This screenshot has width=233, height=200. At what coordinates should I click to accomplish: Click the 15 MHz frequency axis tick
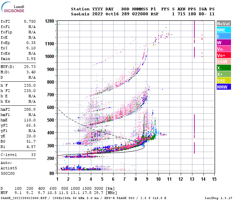click(x=214, y=179)
